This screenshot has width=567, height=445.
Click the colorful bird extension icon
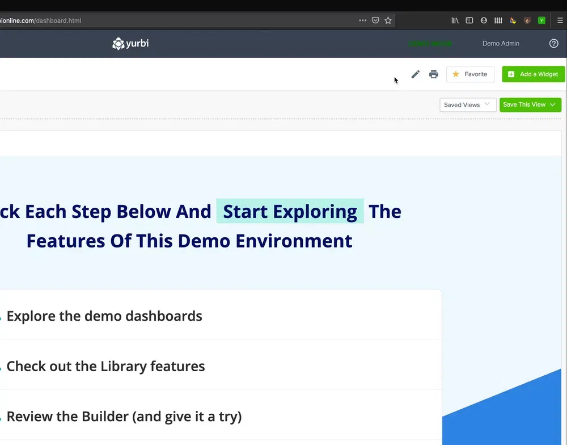click(513, 20)
